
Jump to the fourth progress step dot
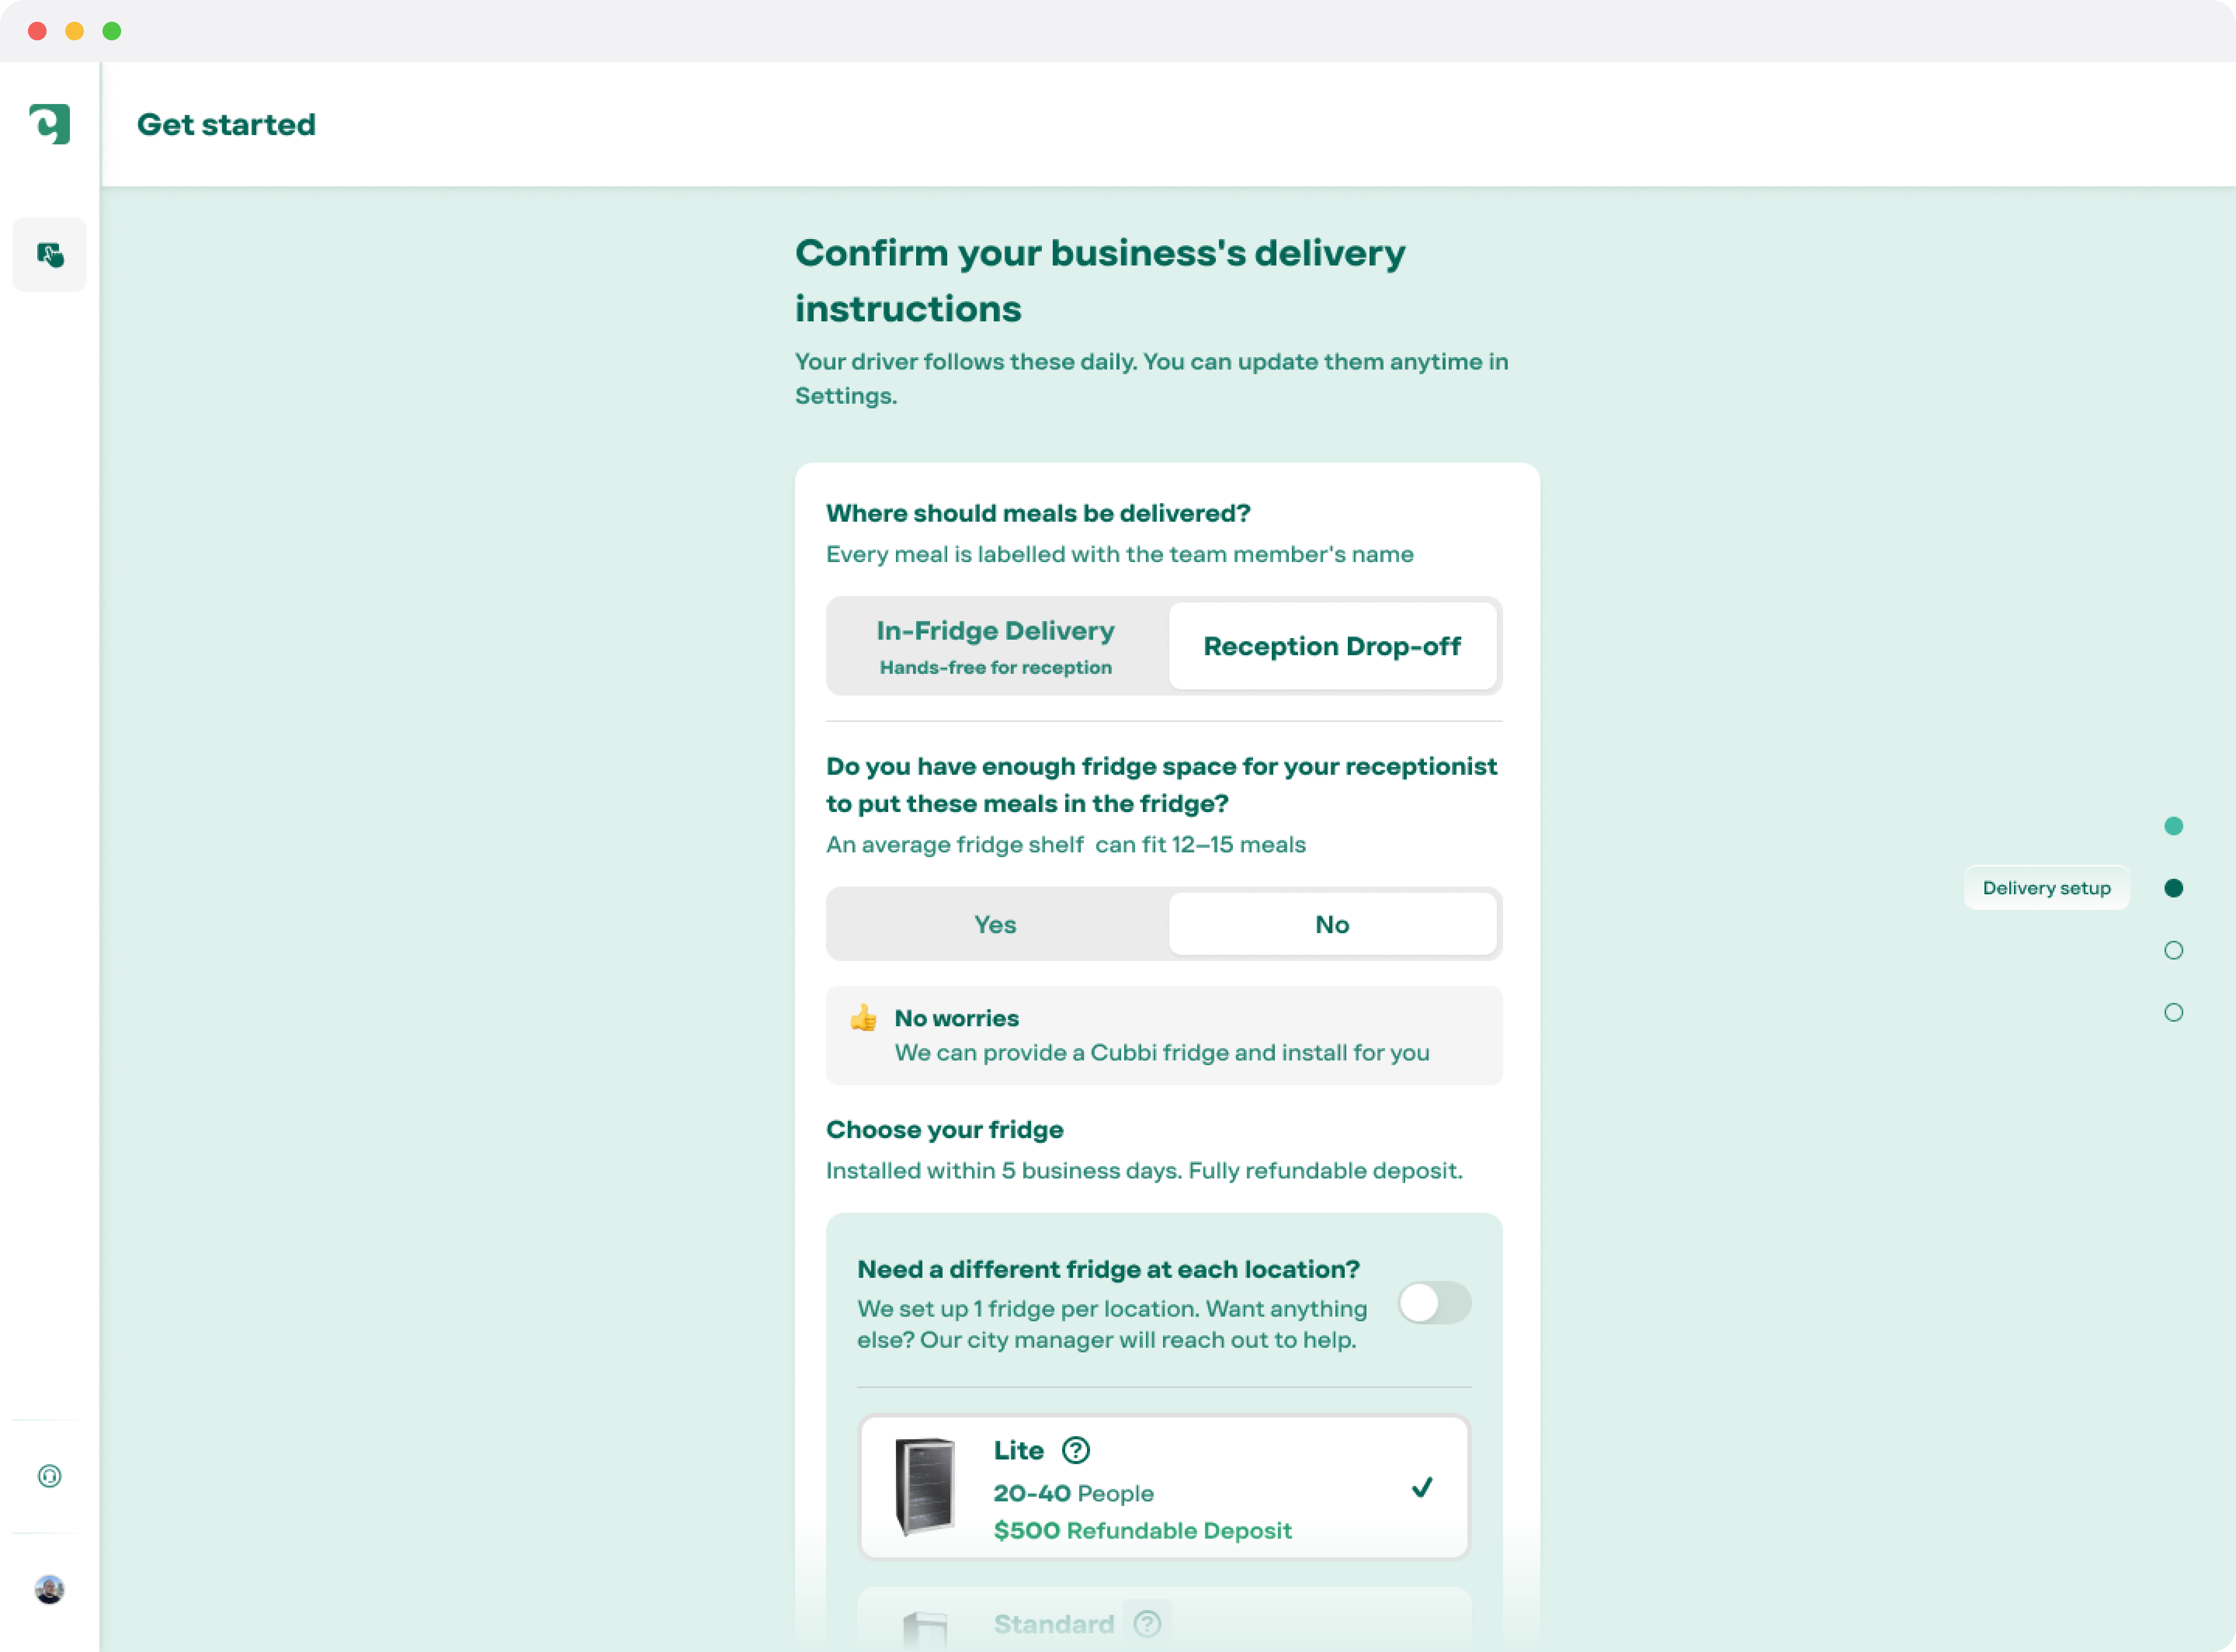2173,1012
